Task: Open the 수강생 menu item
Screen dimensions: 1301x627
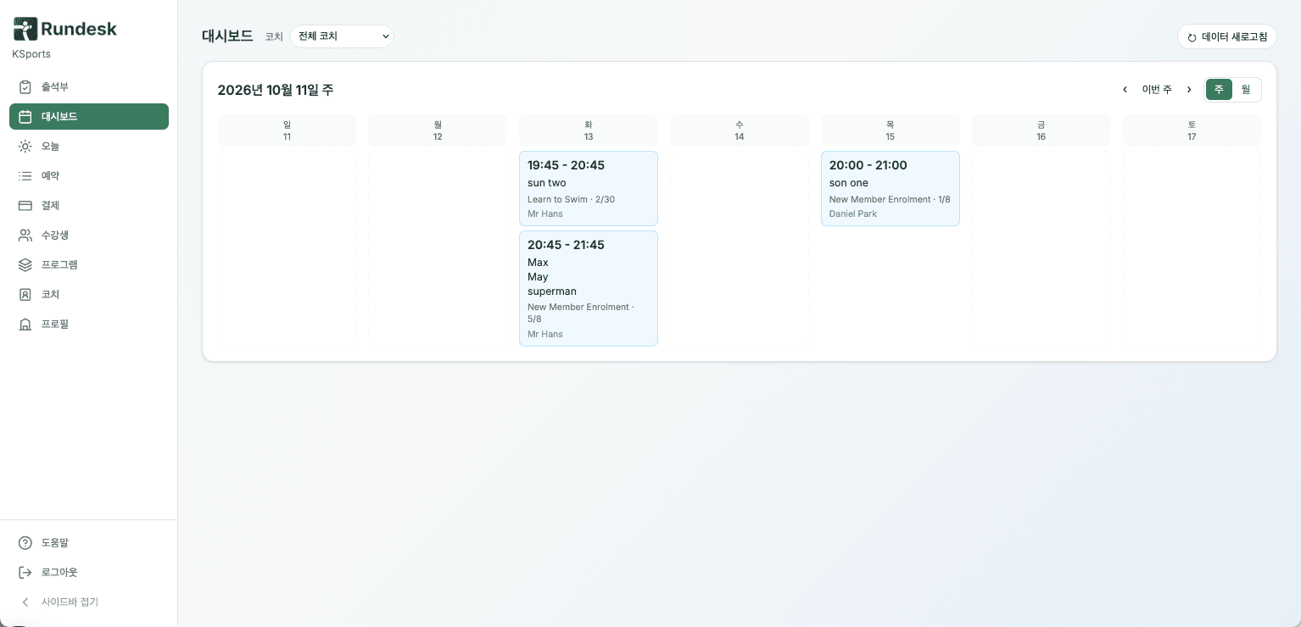Action: tap(89, 236)
